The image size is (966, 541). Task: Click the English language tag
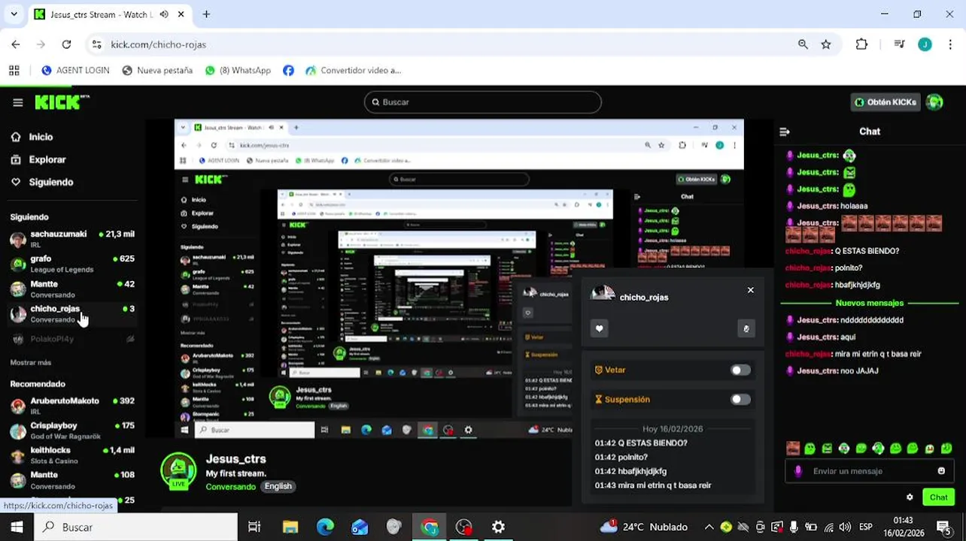pos(278,486)
